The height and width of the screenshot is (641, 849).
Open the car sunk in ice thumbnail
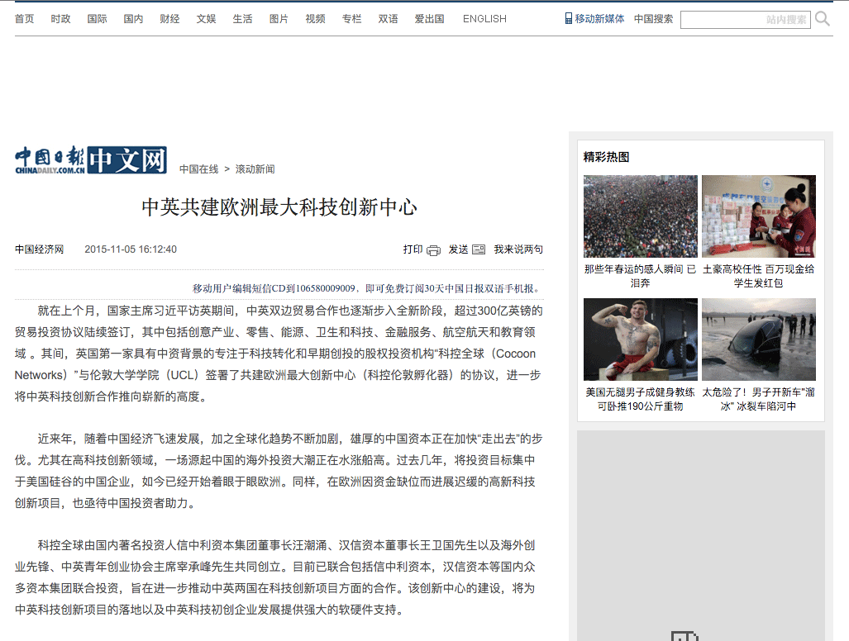click(758, 339)
